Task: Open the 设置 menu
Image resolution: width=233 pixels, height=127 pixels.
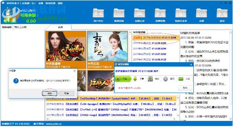Action: 41,3
